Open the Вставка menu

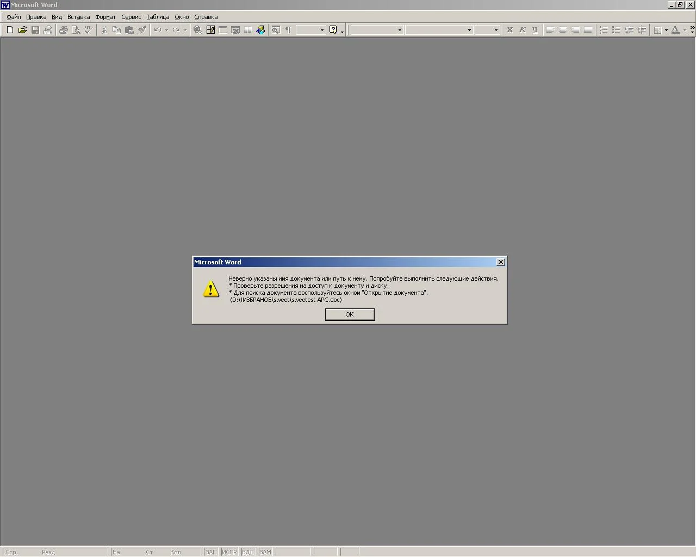tap(78, 17)
